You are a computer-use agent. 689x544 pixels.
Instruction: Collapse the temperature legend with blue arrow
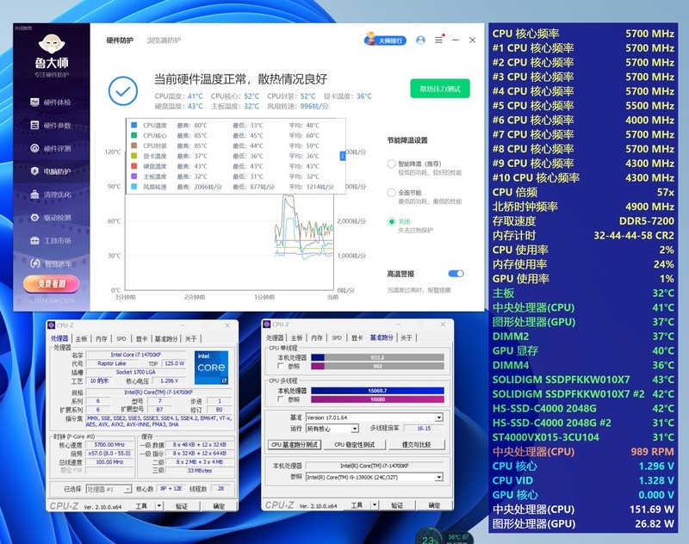pos(343,156)
